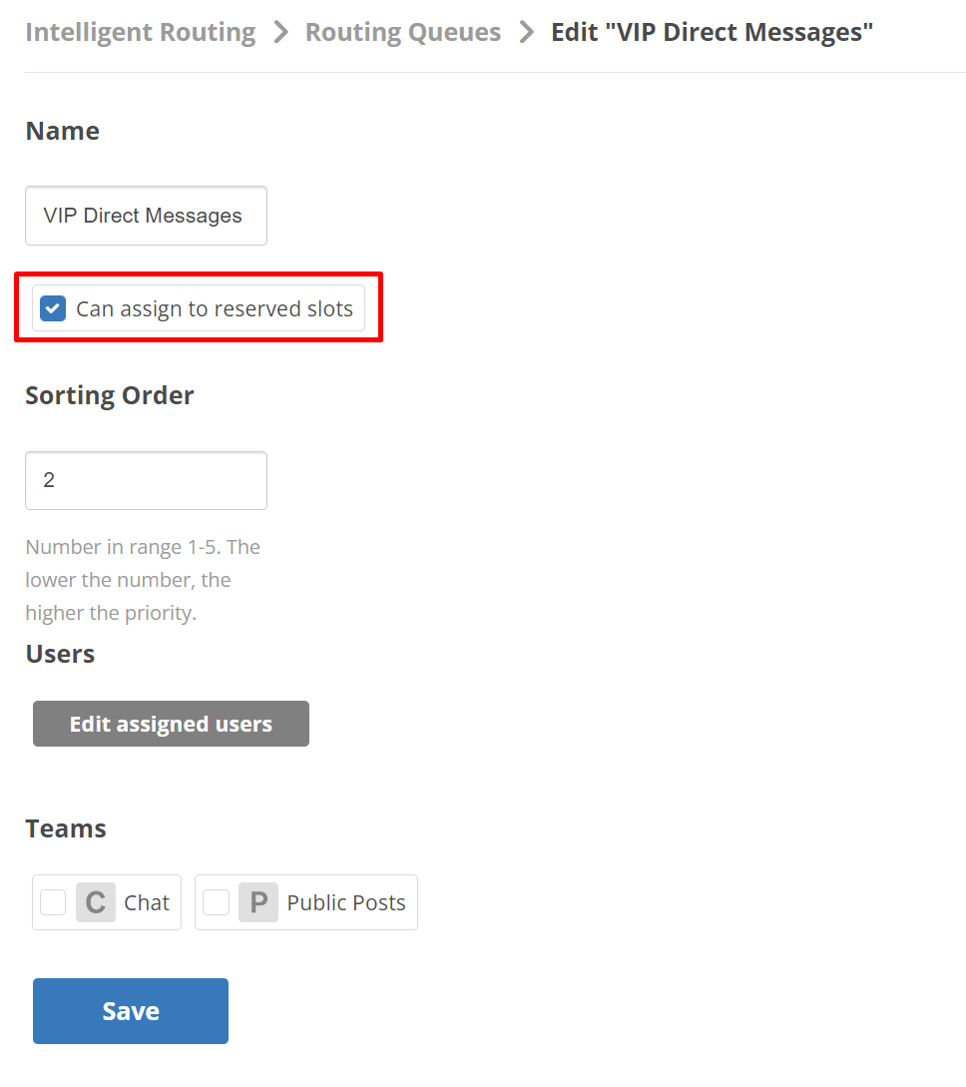
Task: Click into the Sorting Order number field
Action: pyautogui.click(x=147, y=480)
